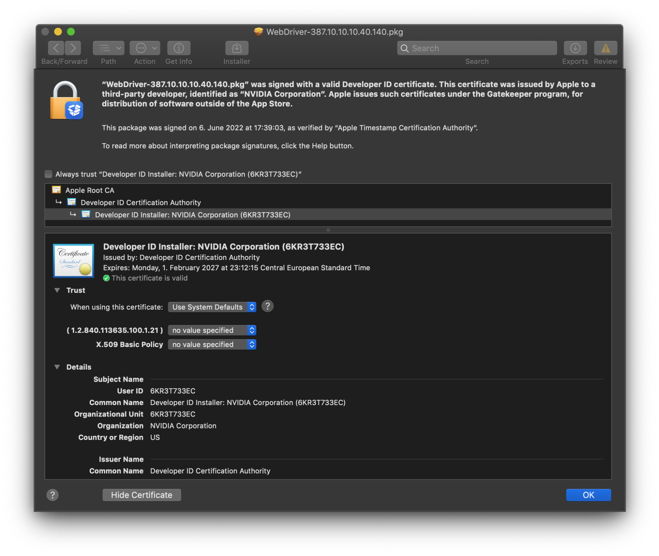The height and width of the screenshot is (556, 659).
Task: Open the Action toolbar dropdown
Action: (145, 48)
